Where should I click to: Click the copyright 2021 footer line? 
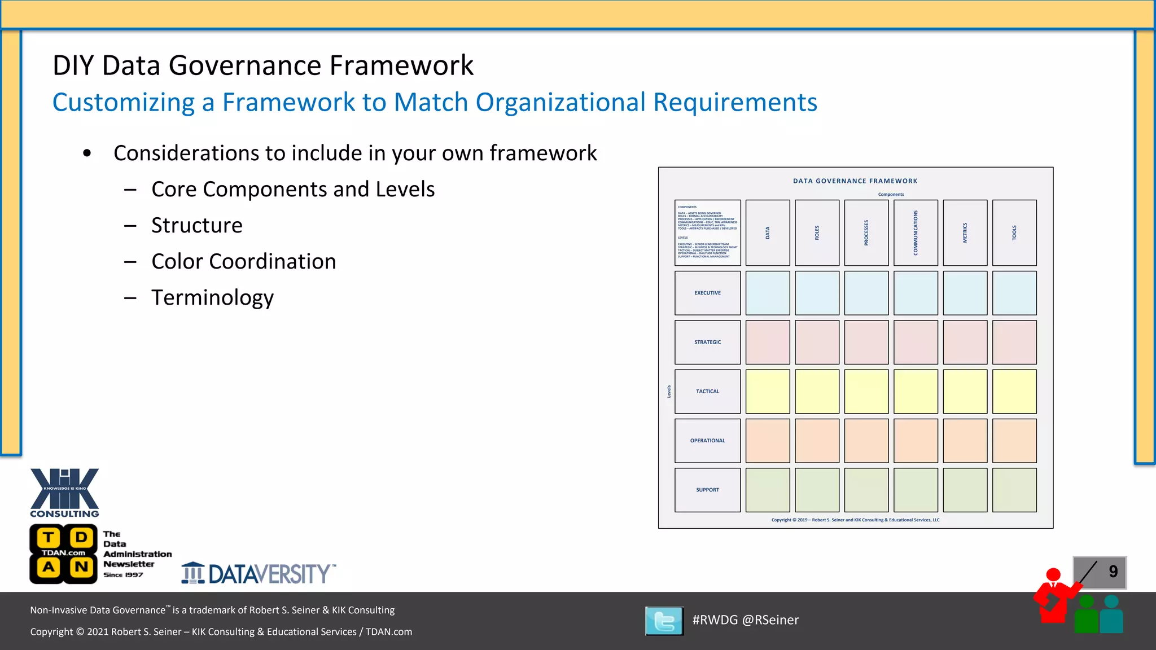pyautogui.click(x=221, y=631)
